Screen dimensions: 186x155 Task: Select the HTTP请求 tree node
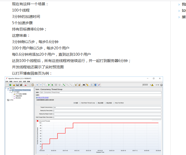16,92
